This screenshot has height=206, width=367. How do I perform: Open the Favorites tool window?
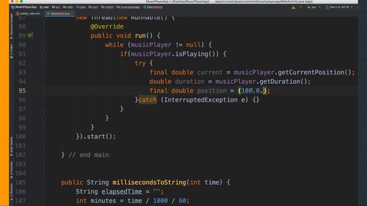11,170
